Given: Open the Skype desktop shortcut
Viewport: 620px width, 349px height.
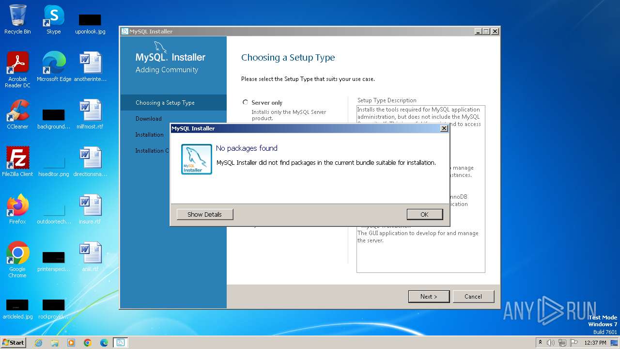Looking at the screenshot, I should 53,19.
